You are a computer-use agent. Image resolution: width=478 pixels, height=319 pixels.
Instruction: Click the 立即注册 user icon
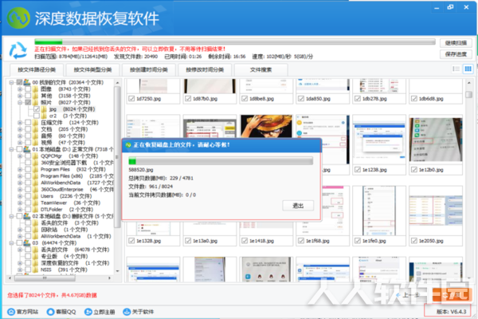88,312
